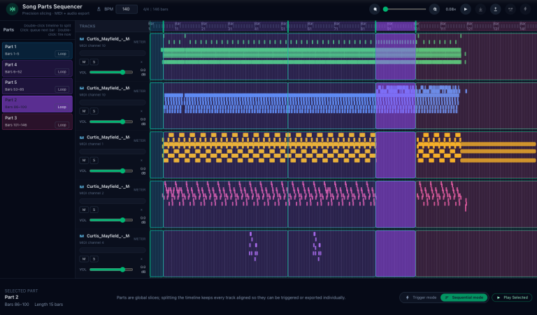Viewport: 537px width, 315px height.
Task: Click the highlighted purple Part 2 ruler segment
Action: (396, 26)
